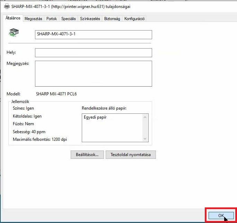Click the Megjegyzés comment text area

(94, 74)
